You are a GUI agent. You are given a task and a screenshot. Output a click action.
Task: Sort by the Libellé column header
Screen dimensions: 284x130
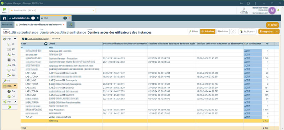(75, 44)
